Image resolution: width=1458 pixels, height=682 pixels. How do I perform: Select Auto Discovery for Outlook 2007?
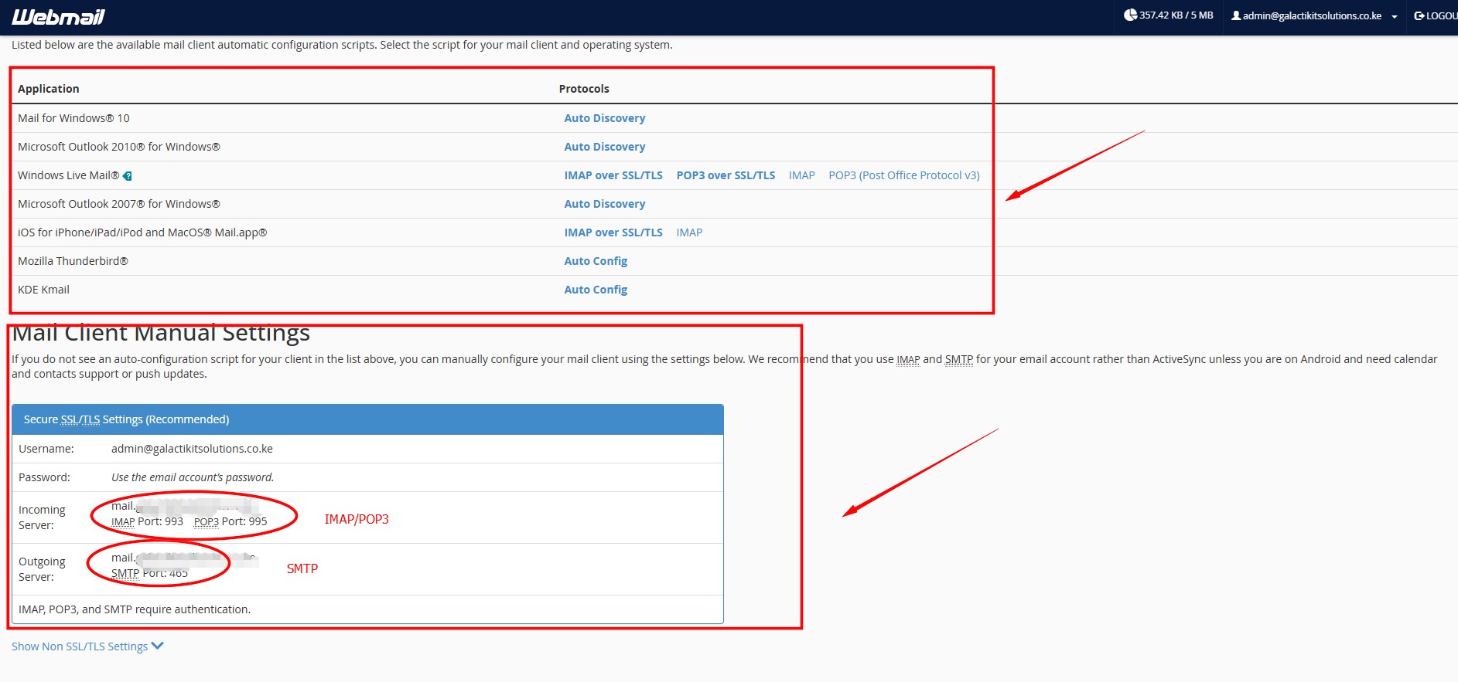coord(604,204)
